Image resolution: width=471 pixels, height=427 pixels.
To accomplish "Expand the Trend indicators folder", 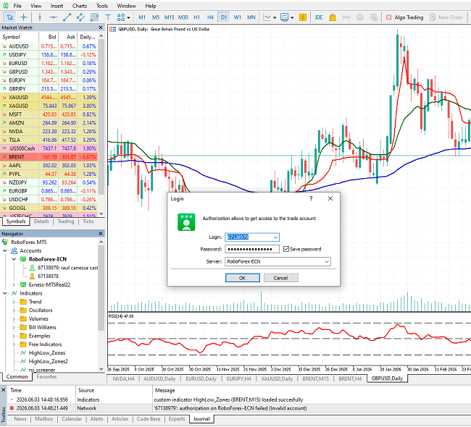I will [14, 302].
